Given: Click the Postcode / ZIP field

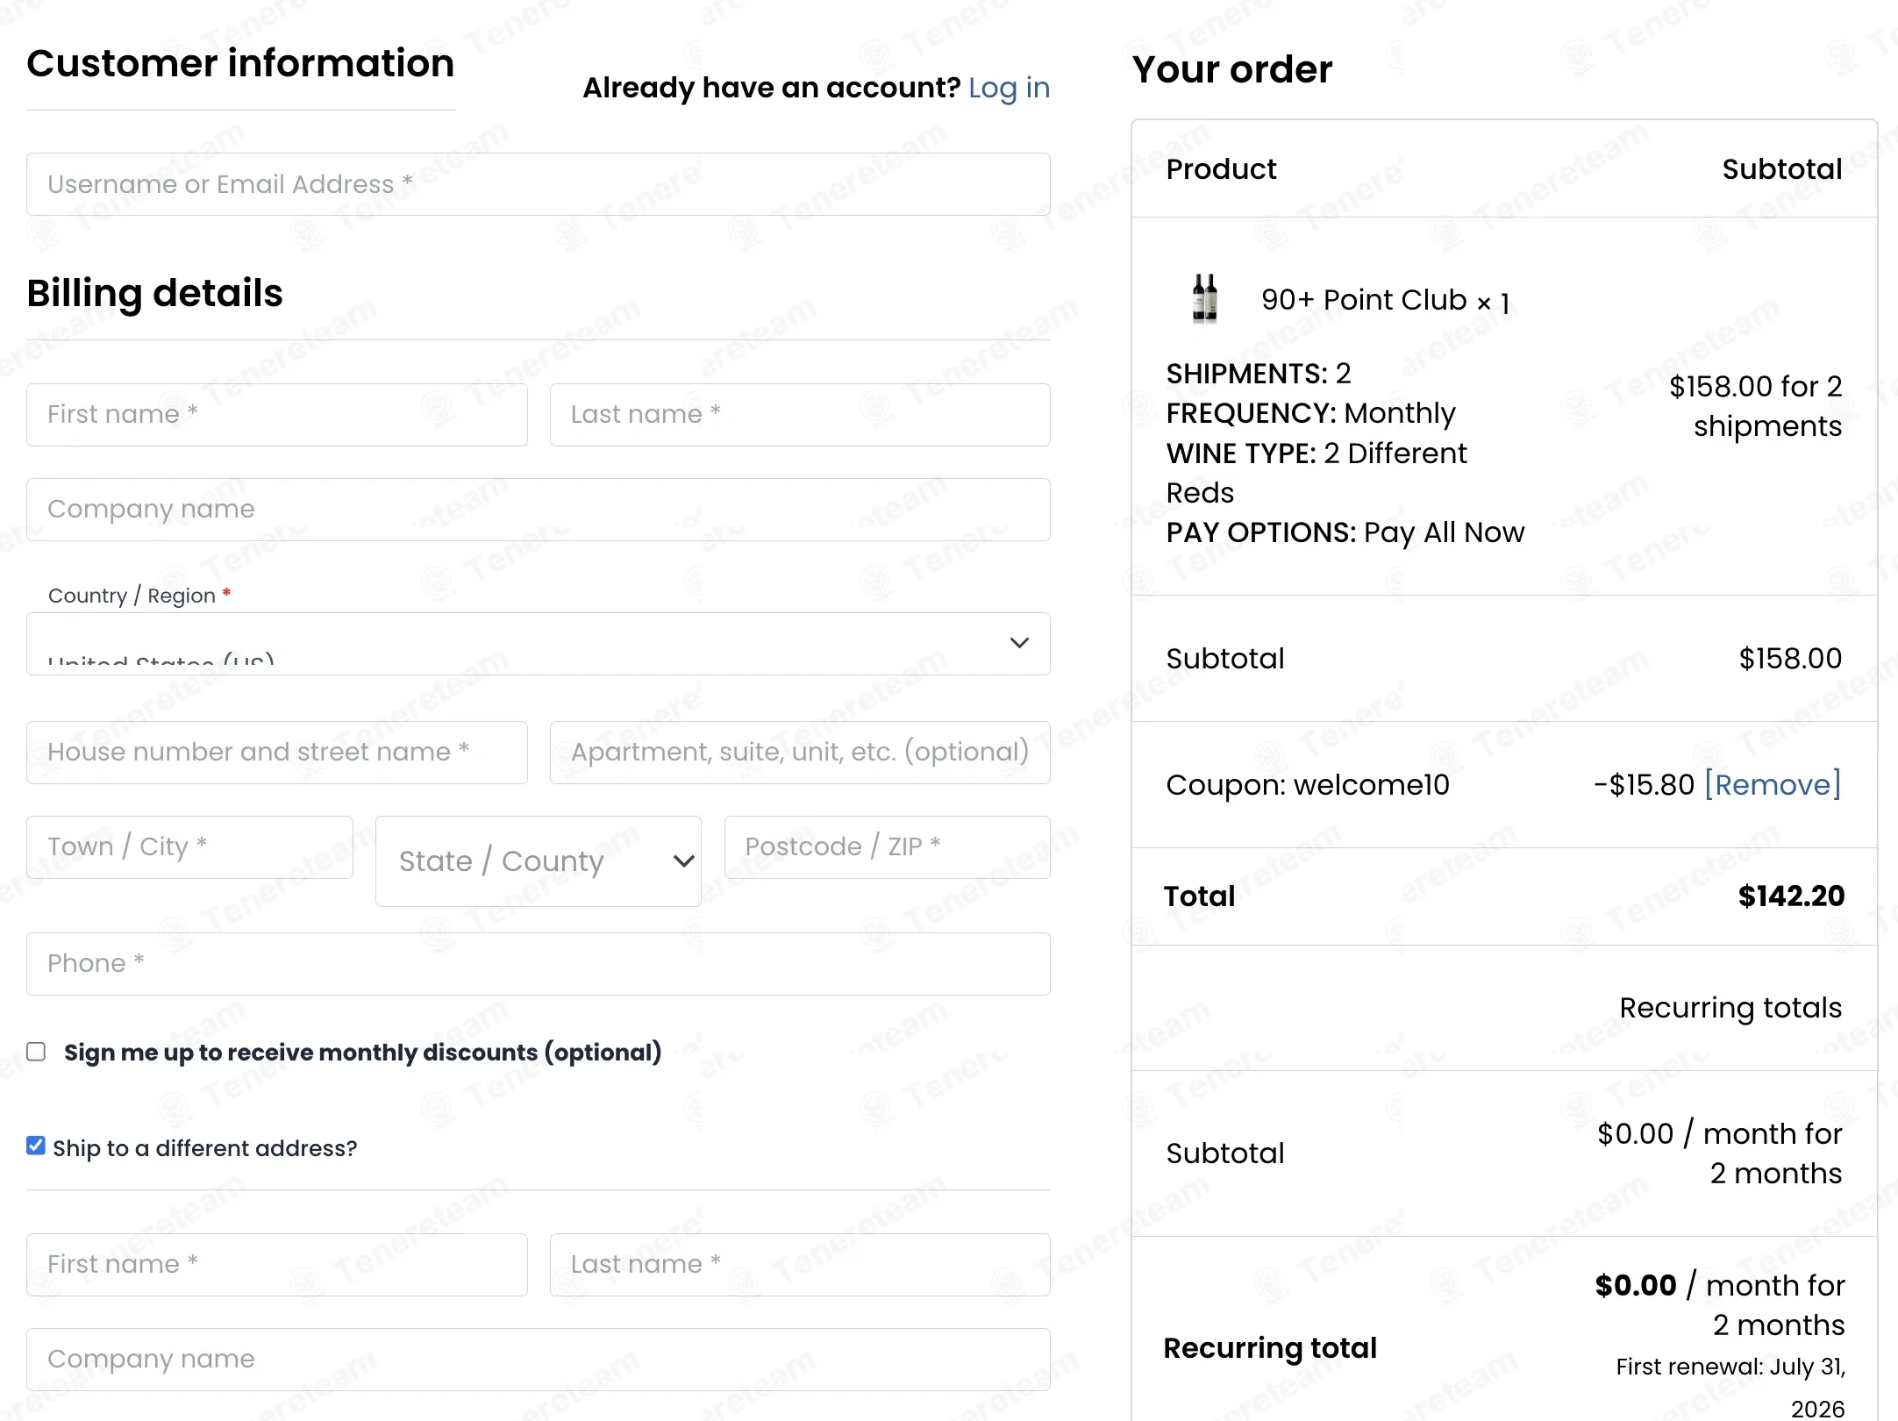Looking at the screenshot, I should pyautogui.click(x=887, y=846).
